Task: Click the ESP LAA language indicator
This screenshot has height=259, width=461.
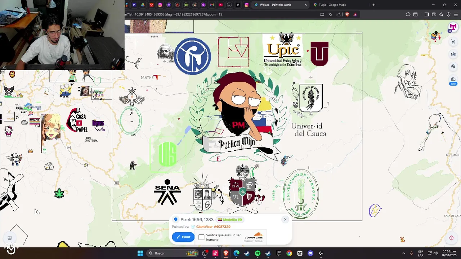Action: coord(421,253)
